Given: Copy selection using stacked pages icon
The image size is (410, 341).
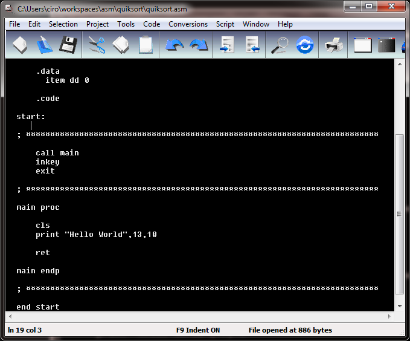Looking at the screenshot, I should (x=121, y=45).
